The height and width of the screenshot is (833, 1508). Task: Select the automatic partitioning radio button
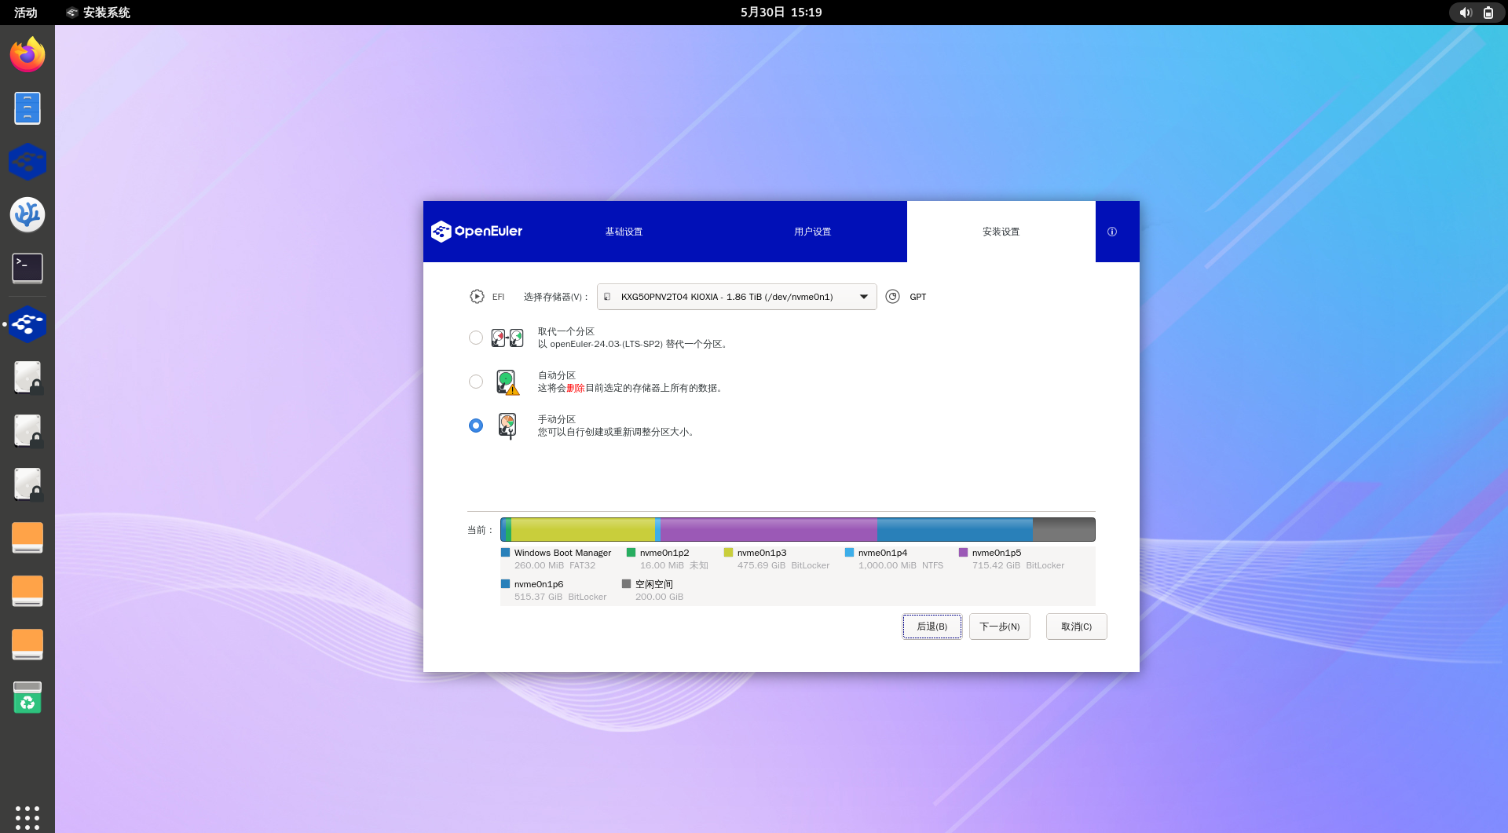coord(476,382)
